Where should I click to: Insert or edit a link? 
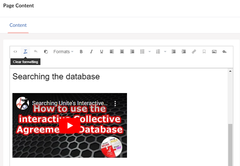(194, 52)
